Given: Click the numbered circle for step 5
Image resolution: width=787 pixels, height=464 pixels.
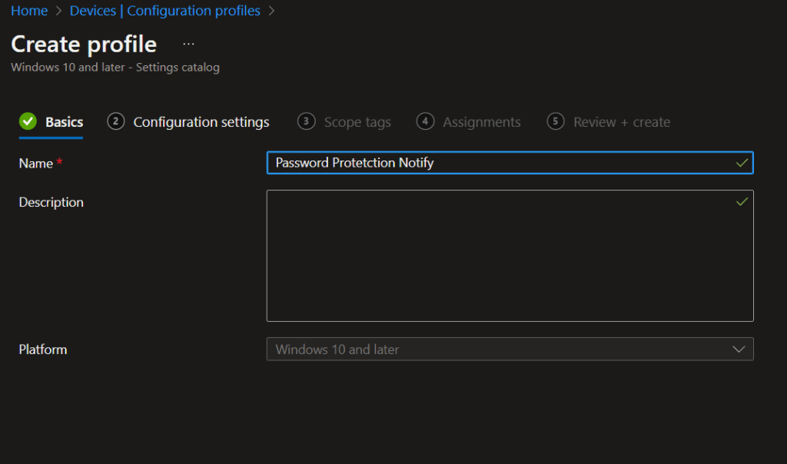Looking at the screenshot, I should [x=555, y=121].
